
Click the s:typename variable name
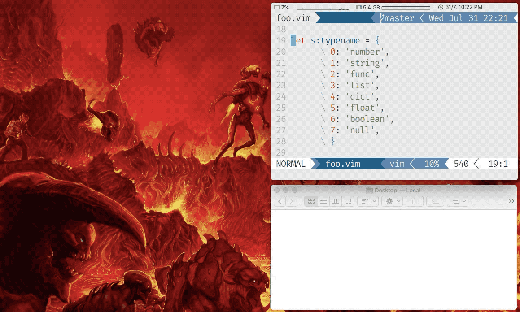(335, 40)
